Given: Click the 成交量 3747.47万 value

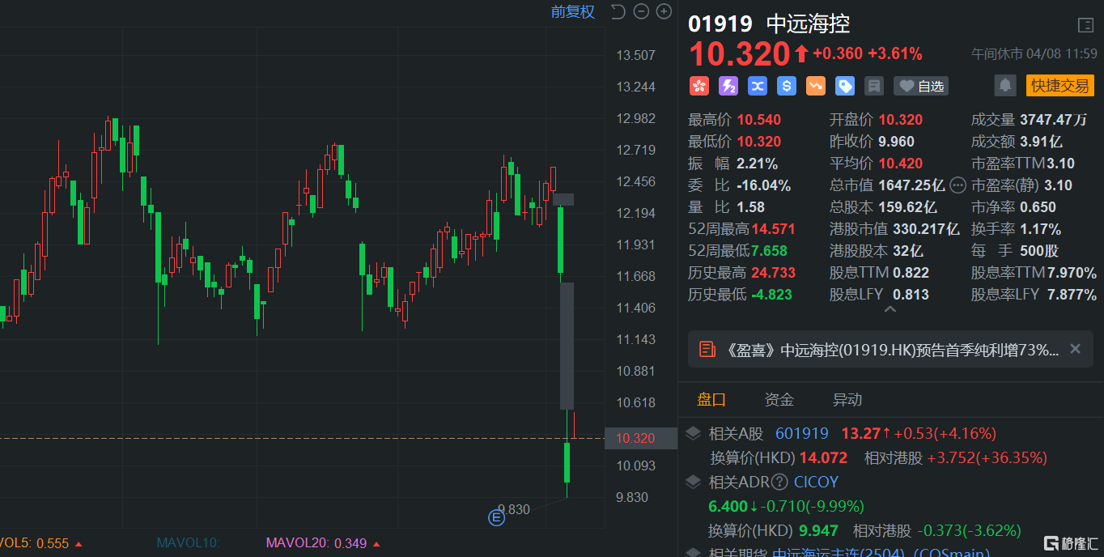Looking at the screenshot, I should pyautogui.click(x=1053, y=120).
